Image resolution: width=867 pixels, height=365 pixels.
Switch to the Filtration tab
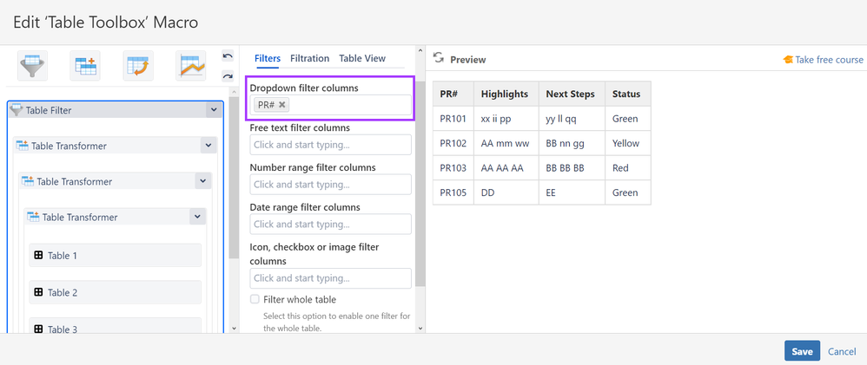click(309, 58)
